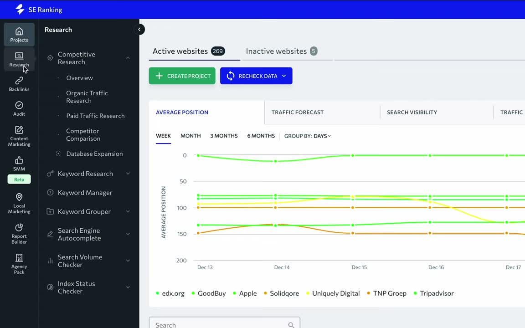Expand the Keyword Research chevron
The image size is (525, 328).
coord(128,174)
